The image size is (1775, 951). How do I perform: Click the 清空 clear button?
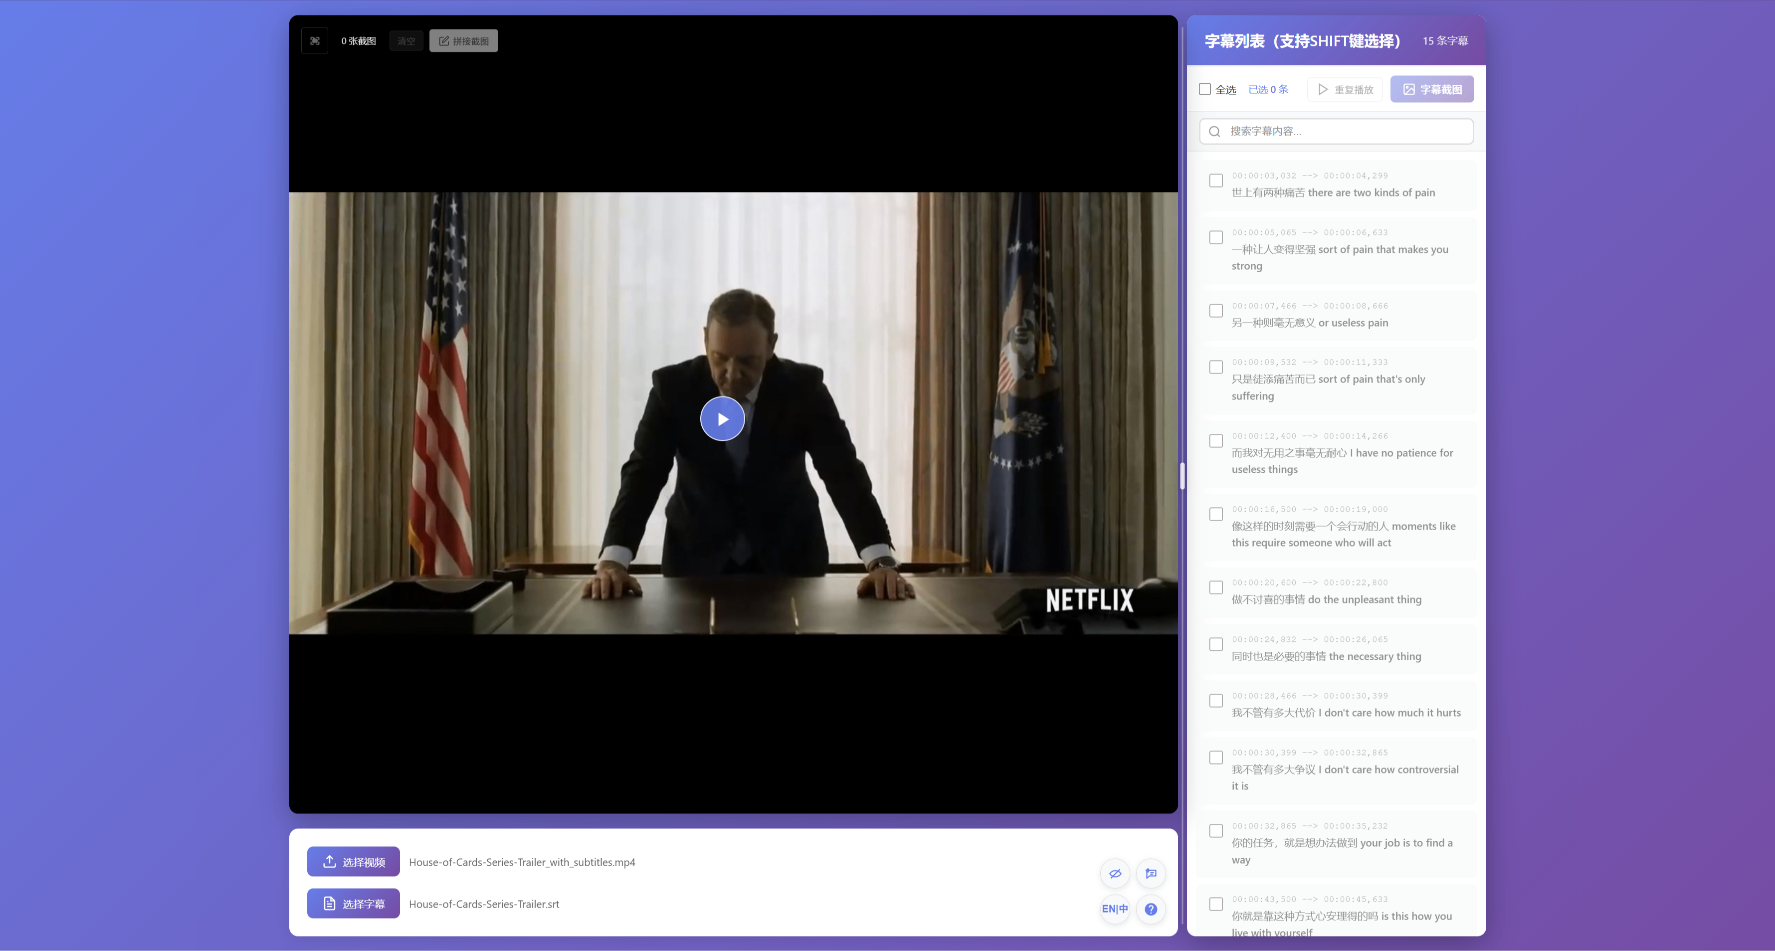406,41
